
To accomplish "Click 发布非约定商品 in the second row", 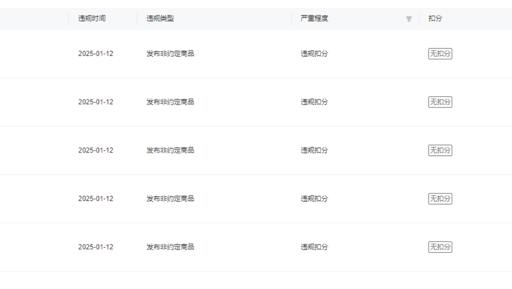I will (170, 102).
